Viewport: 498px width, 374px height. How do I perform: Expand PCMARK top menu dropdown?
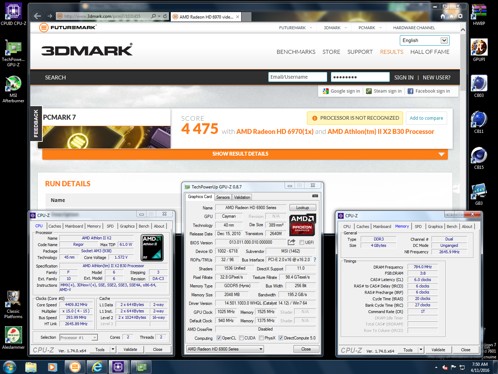[x=381, y=28]
